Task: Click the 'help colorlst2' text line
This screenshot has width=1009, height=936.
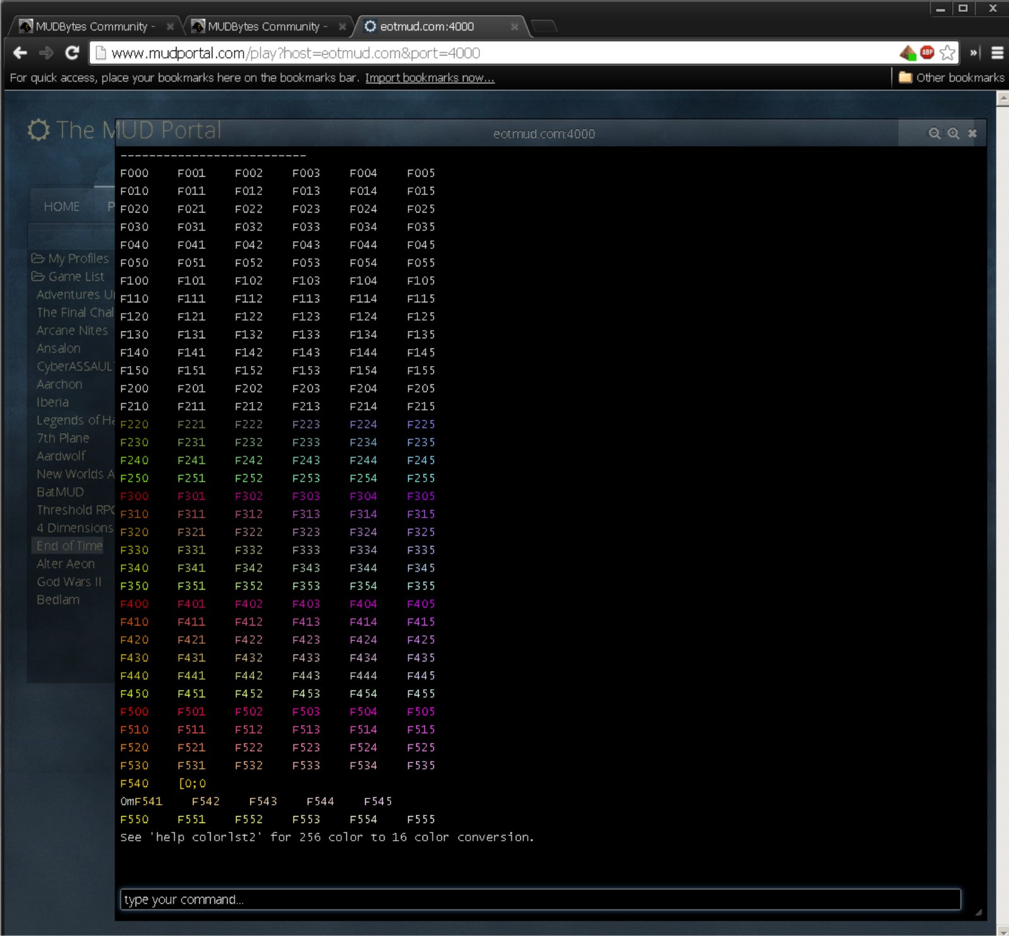Action: [327, 838]
